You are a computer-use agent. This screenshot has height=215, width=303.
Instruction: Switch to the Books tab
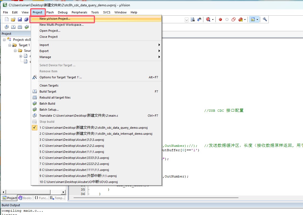click(25, 198)
